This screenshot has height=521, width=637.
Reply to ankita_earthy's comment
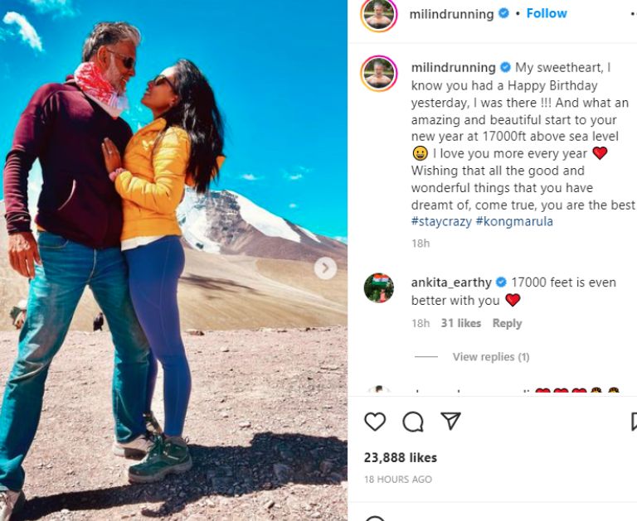coord(507,323)
